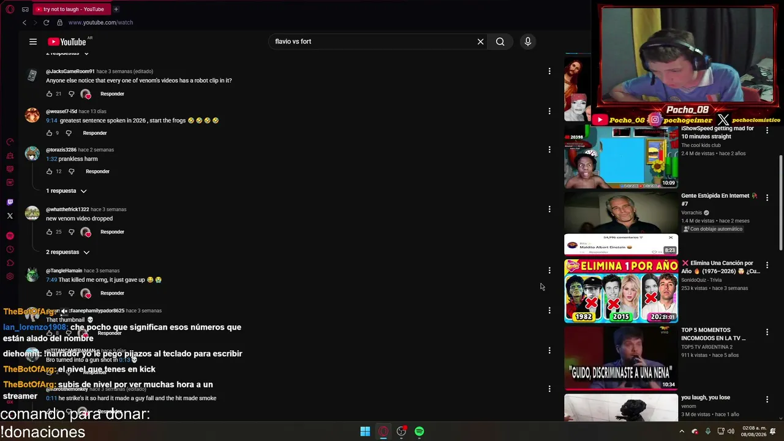Play the 'Gente Estúpida En Internet' thumbnail
Viewport: 784px width, 441px height.
(621, 224)
